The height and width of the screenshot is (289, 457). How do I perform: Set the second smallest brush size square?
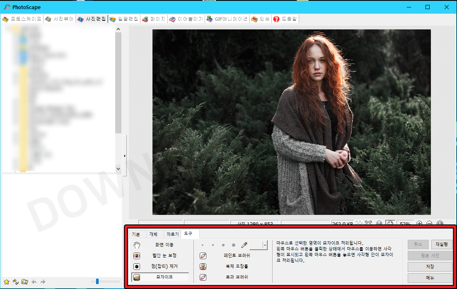(213, 245)
